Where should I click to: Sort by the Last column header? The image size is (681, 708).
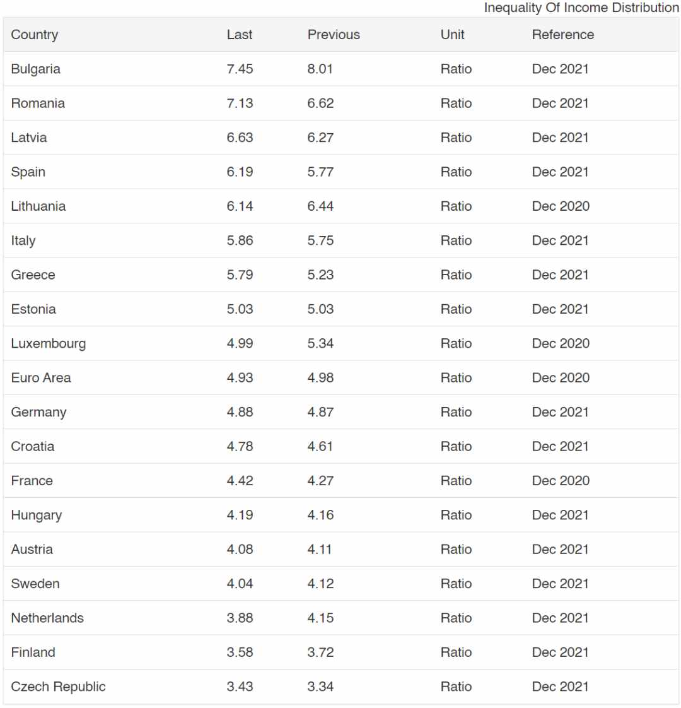[240, 34]
